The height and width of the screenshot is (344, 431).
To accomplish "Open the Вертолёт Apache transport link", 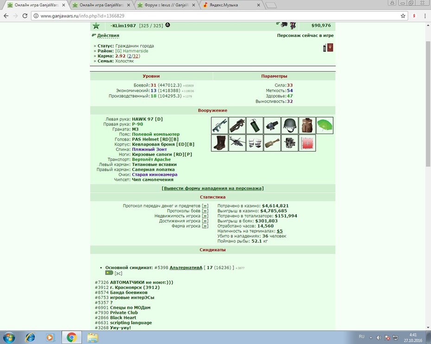I will coord(151,160).
